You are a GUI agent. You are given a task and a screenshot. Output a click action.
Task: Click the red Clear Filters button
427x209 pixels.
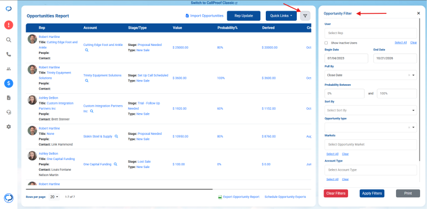[x=336, y=194]
